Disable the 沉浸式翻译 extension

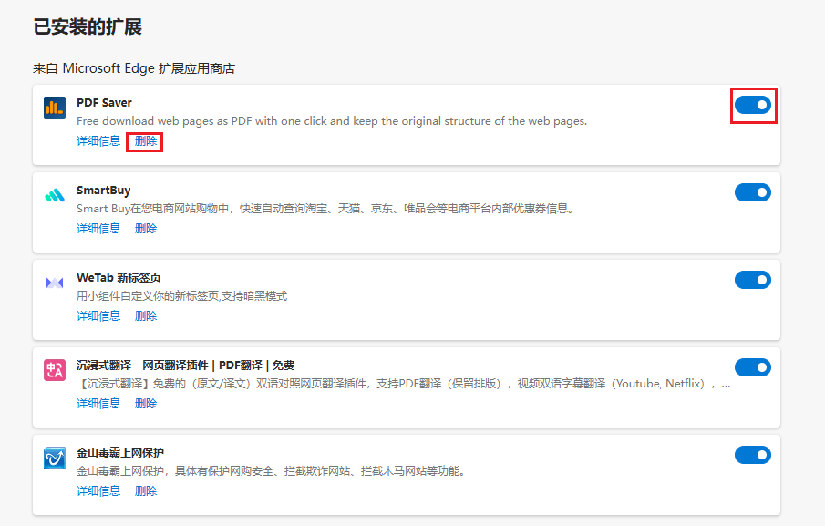point(753,367)
